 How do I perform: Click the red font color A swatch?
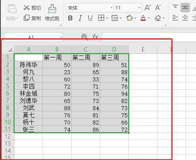[x=143, y=18]
